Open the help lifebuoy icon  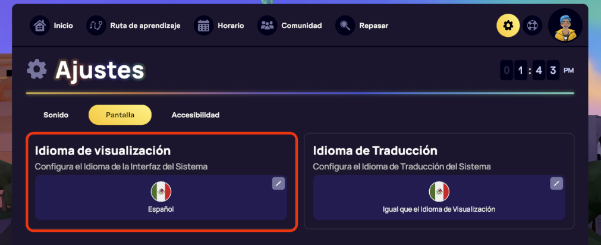(x=532, y=26)
